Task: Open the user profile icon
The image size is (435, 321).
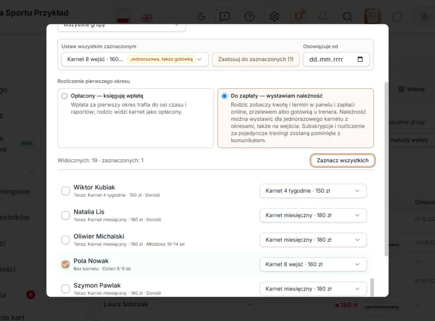Action: pos(424,17)
